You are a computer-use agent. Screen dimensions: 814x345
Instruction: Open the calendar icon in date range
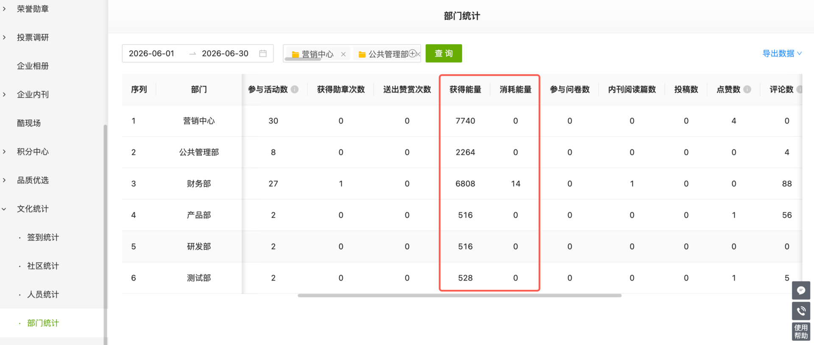click(263, 53)
